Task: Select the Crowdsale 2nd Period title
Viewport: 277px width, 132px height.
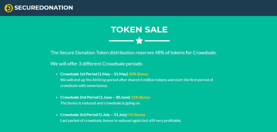Action: tap(95, 97)
